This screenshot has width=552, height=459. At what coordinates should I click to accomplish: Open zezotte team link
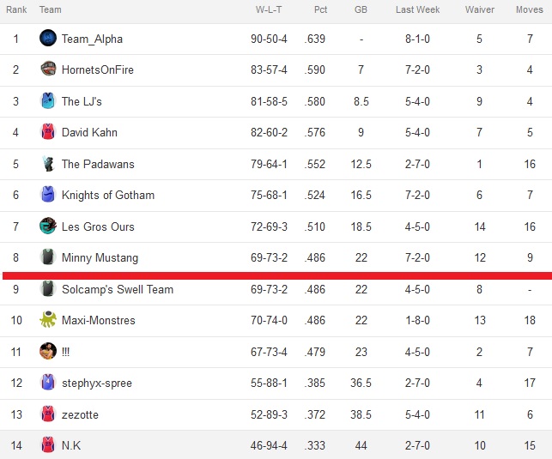[x=80, y=414]
